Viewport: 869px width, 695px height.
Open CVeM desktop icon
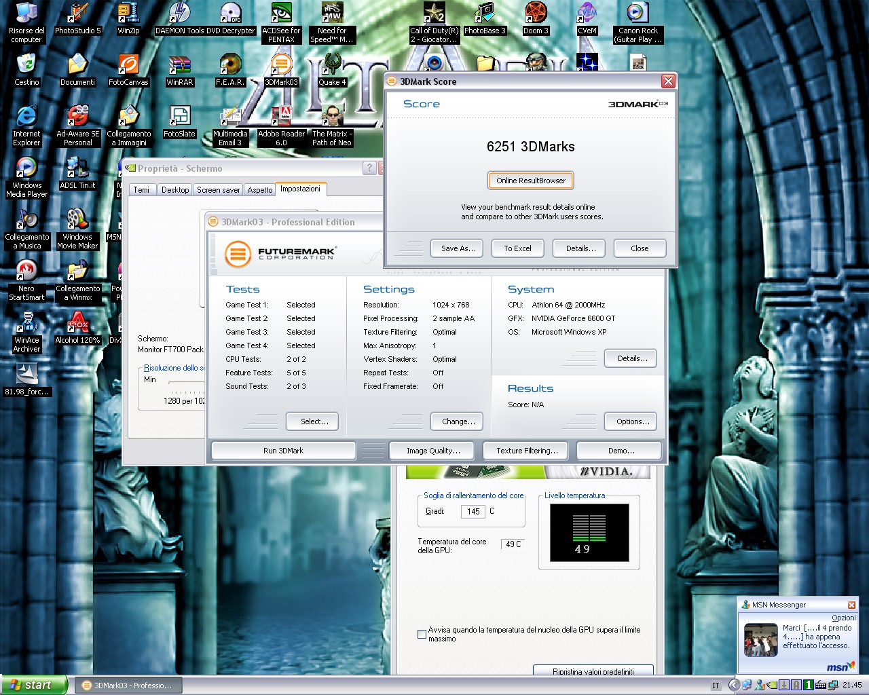587,19
